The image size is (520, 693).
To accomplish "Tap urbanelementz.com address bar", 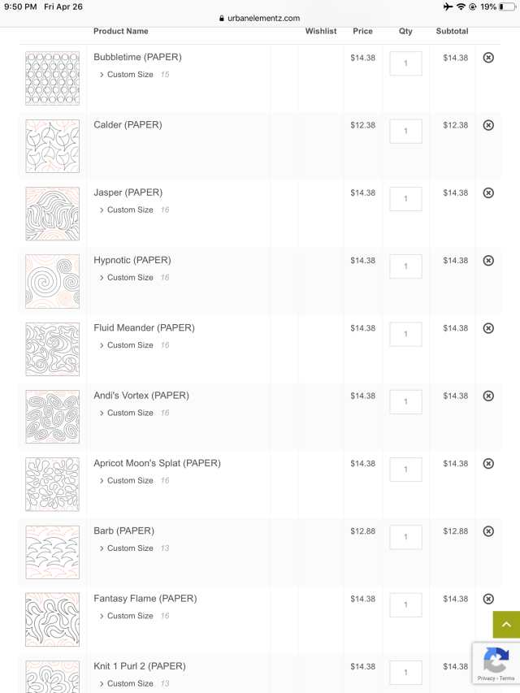I will [x=260, y=18].
